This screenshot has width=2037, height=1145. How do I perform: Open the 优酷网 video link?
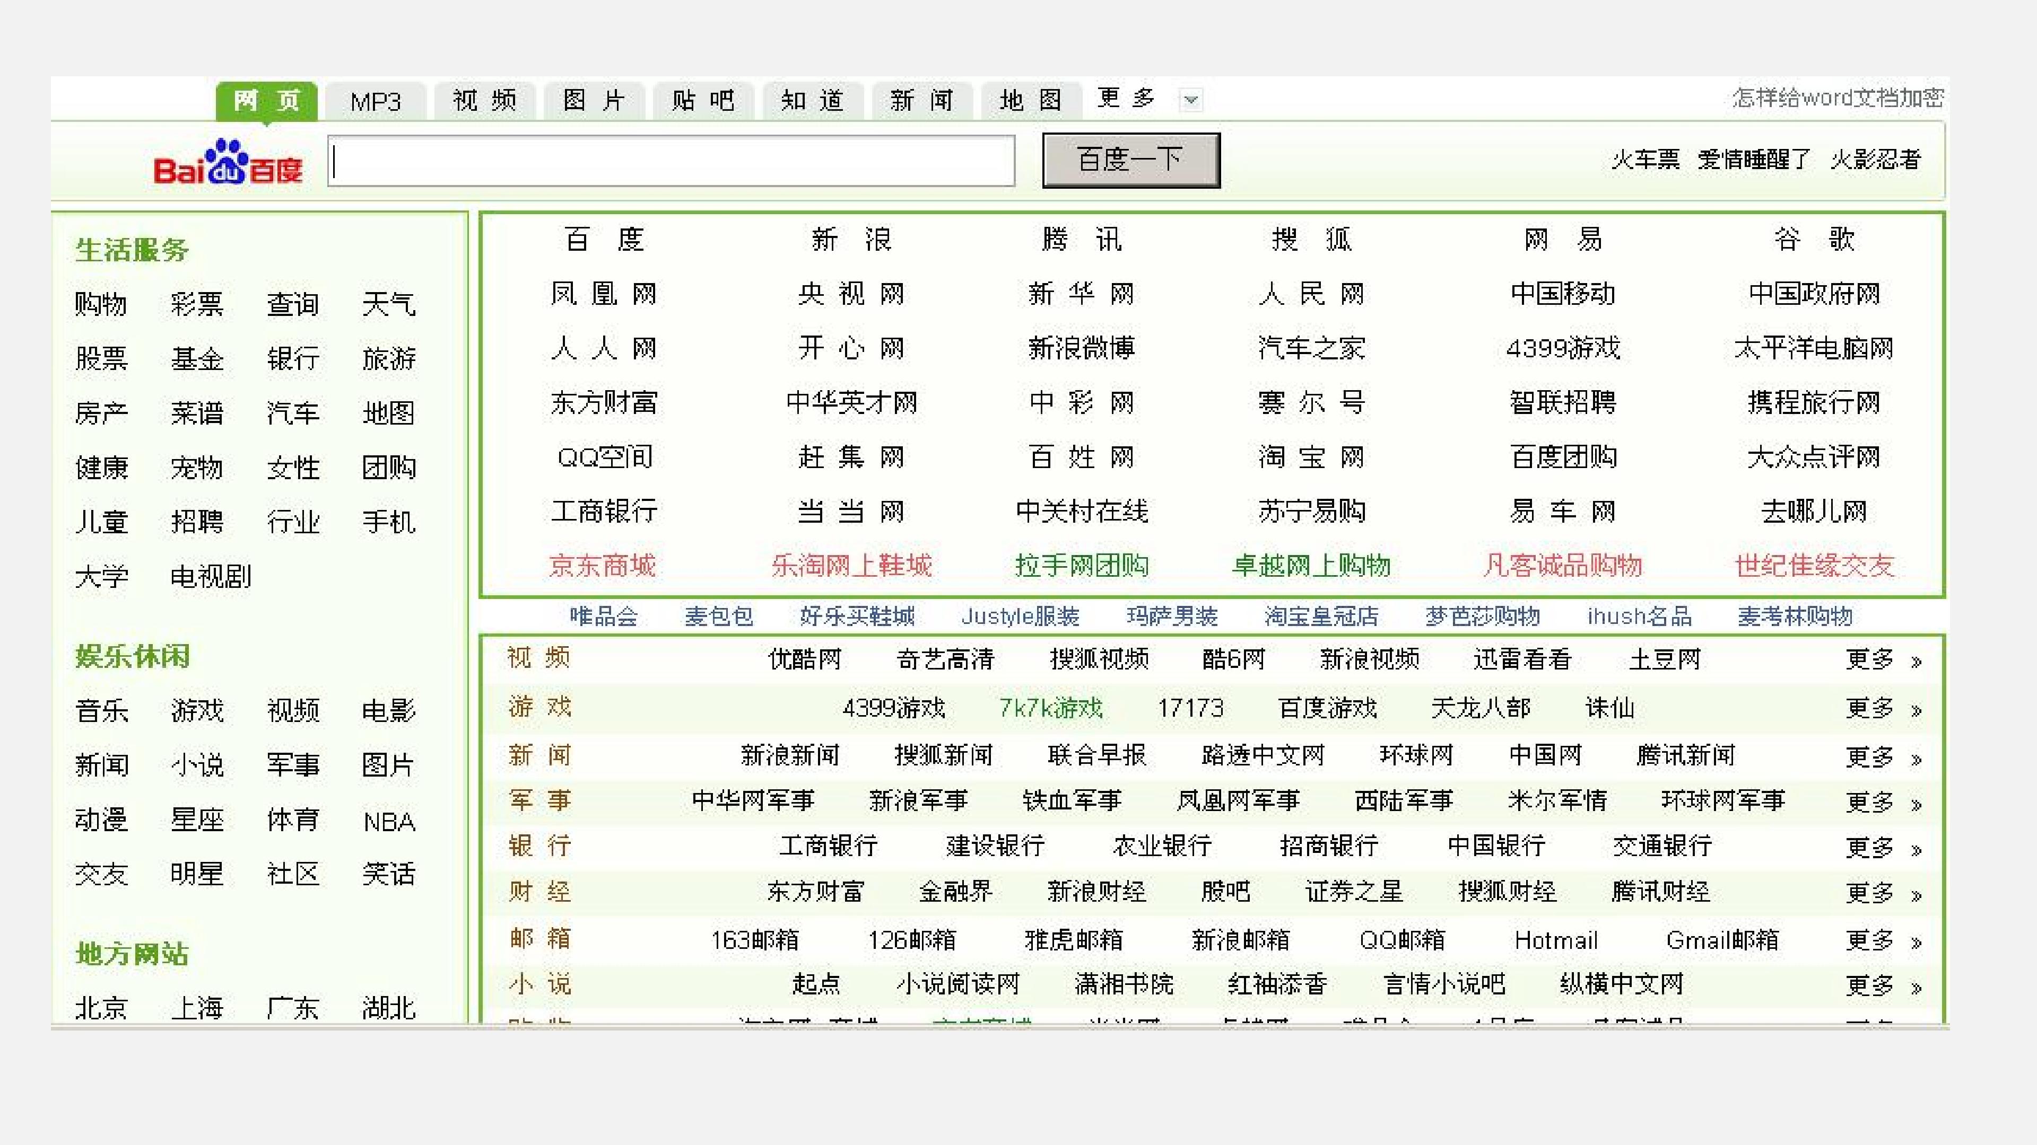805,659
